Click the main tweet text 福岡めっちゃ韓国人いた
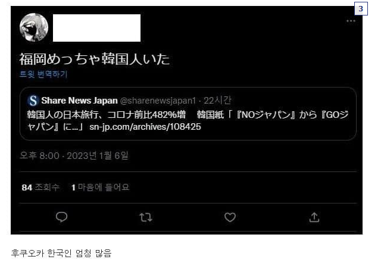Viewport: 384px width, 275px height. click(95, 59)
